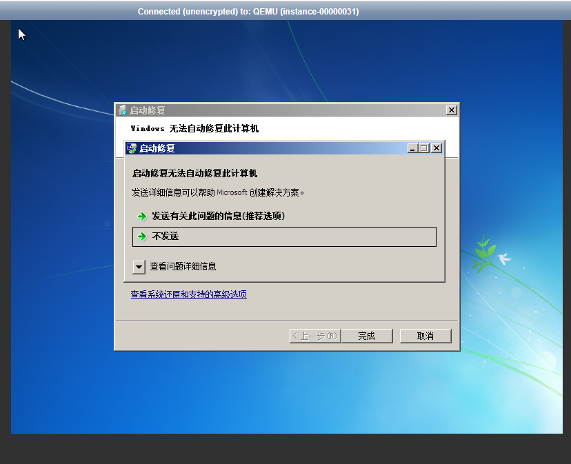Viewport: 571px width, 464px height.
Task: Close the outer 启动修复 window
Action: tap(452, 110)
